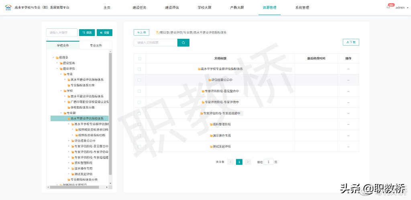Click the next page arrow in pagination
Screen dimensions: 411x200
click(248, 162)
